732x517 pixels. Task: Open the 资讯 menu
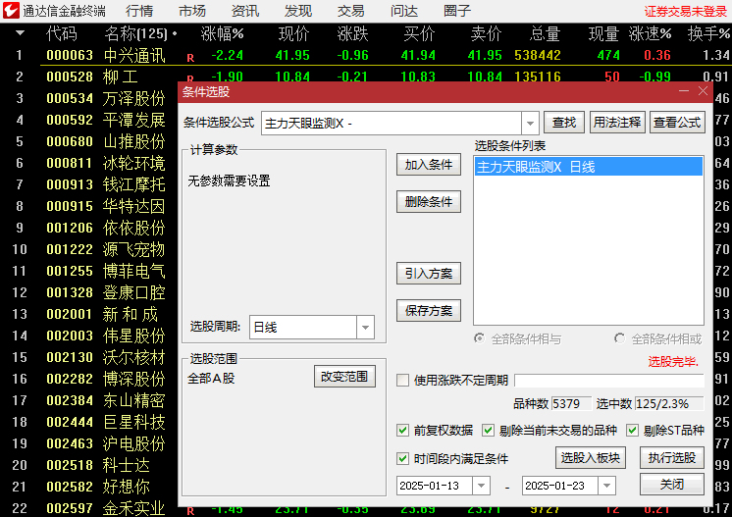(245, 11)
